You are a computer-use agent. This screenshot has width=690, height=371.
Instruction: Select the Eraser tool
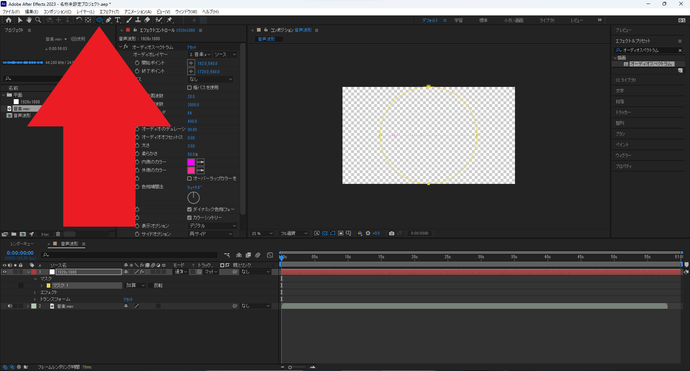pos(147,20)
